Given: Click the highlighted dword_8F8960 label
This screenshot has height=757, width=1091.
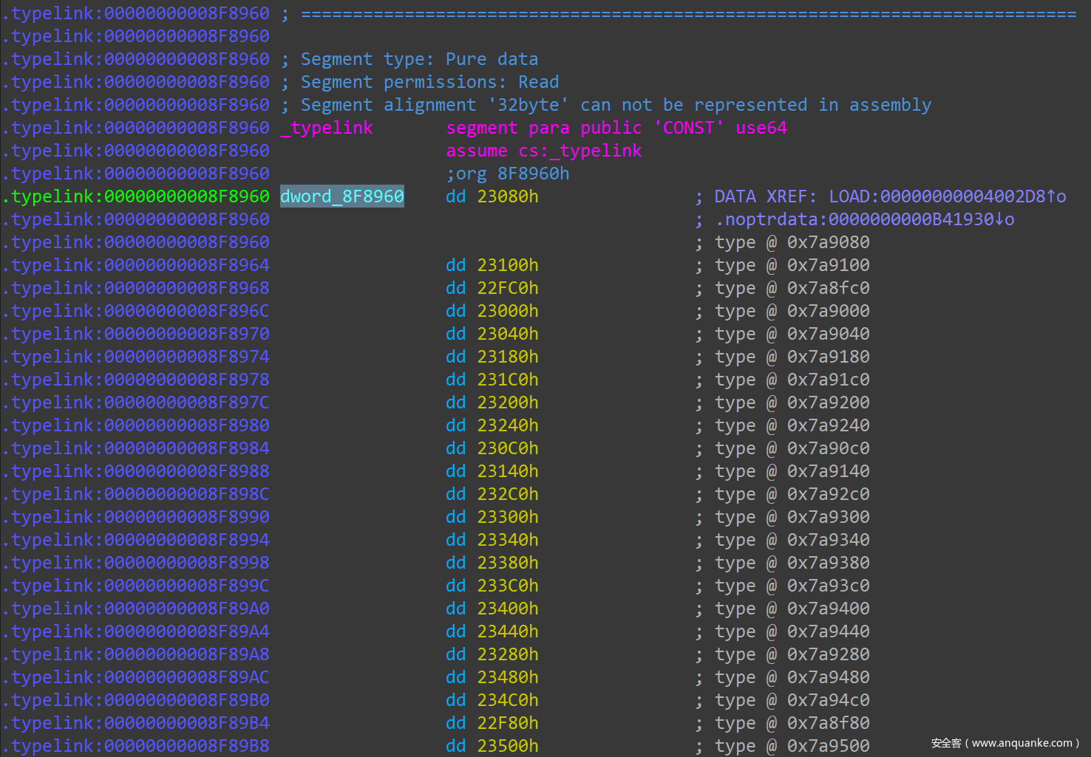Looking at the screenshot, I should (341, 196).
